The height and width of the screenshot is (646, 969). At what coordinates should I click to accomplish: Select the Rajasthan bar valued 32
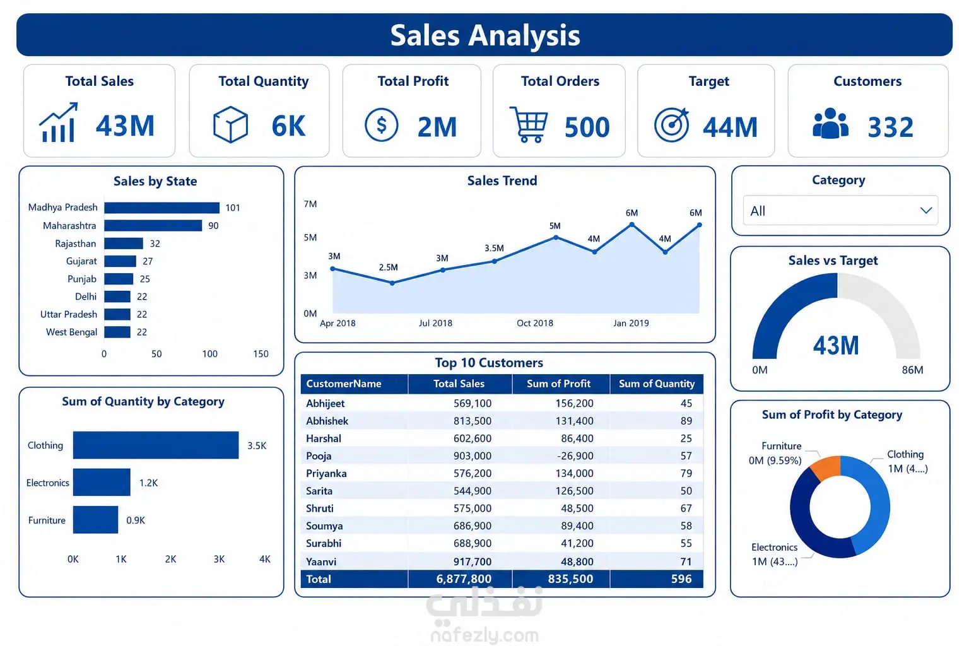tap(124, 244)
